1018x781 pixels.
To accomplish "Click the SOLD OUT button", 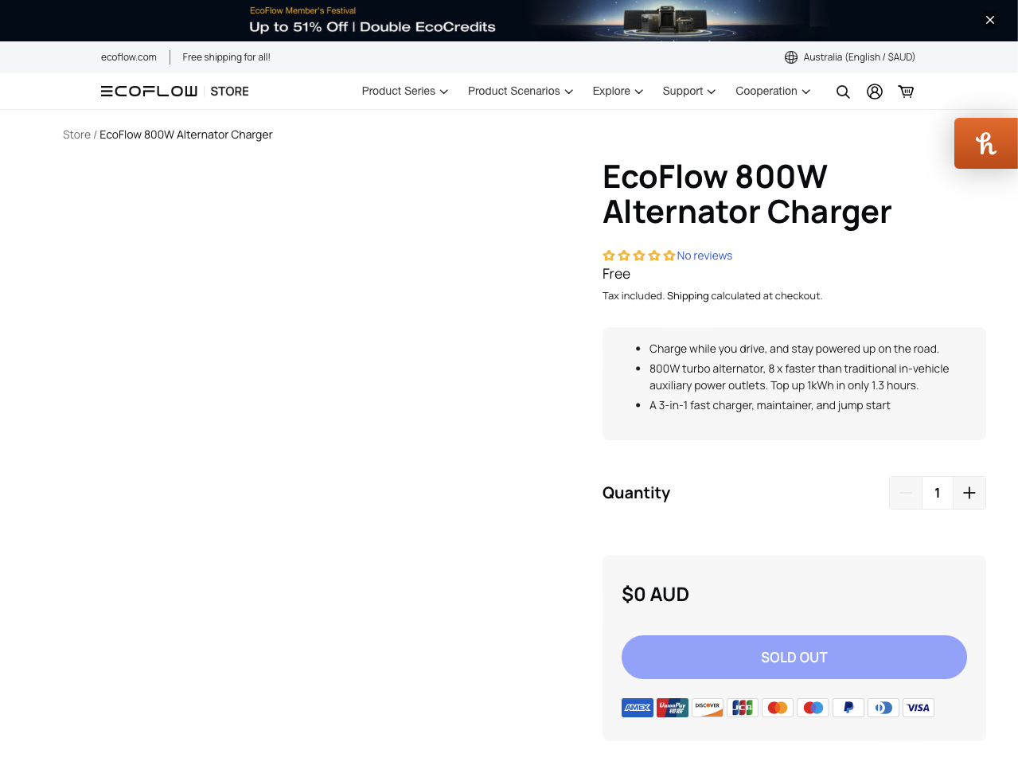I will point(794,658).
